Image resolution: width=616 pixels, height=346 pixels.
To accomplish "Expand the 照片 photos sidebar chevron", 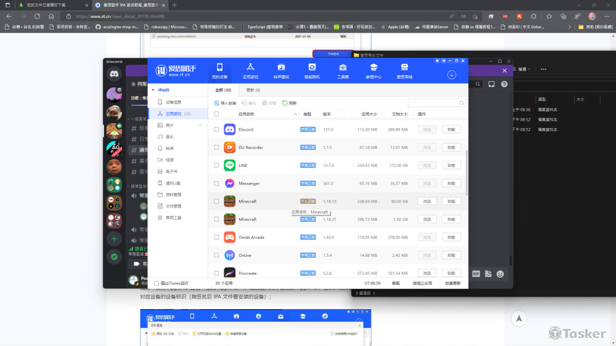I will [x=200, y=125].
